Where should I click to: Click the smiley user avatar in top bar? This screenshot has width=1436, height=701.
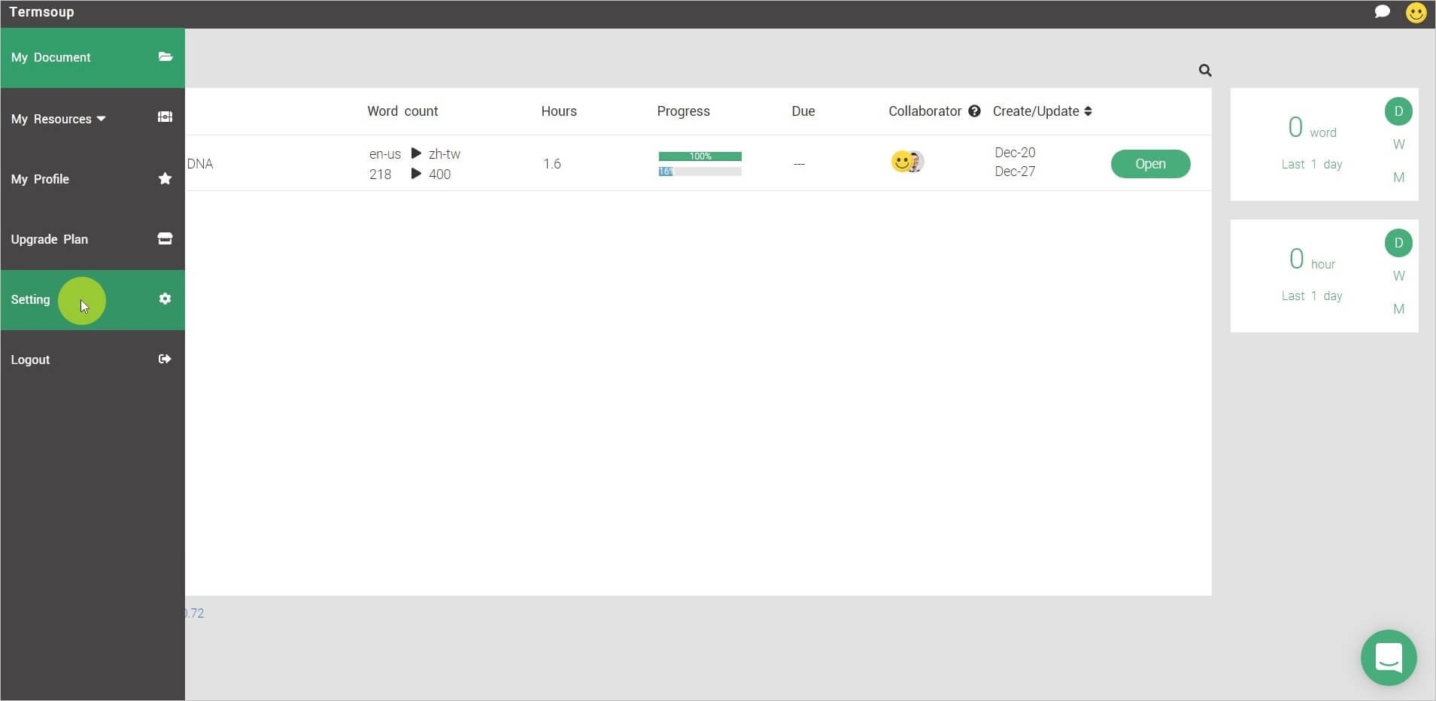(x=1416, y=13)
